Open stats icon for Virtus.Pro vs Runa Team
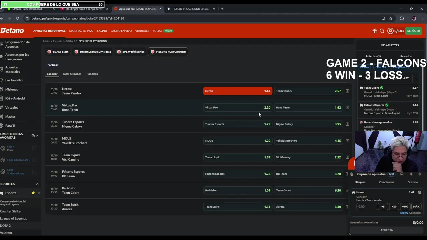The width and height of the screenshot is (427, 240). click(347, 108)
